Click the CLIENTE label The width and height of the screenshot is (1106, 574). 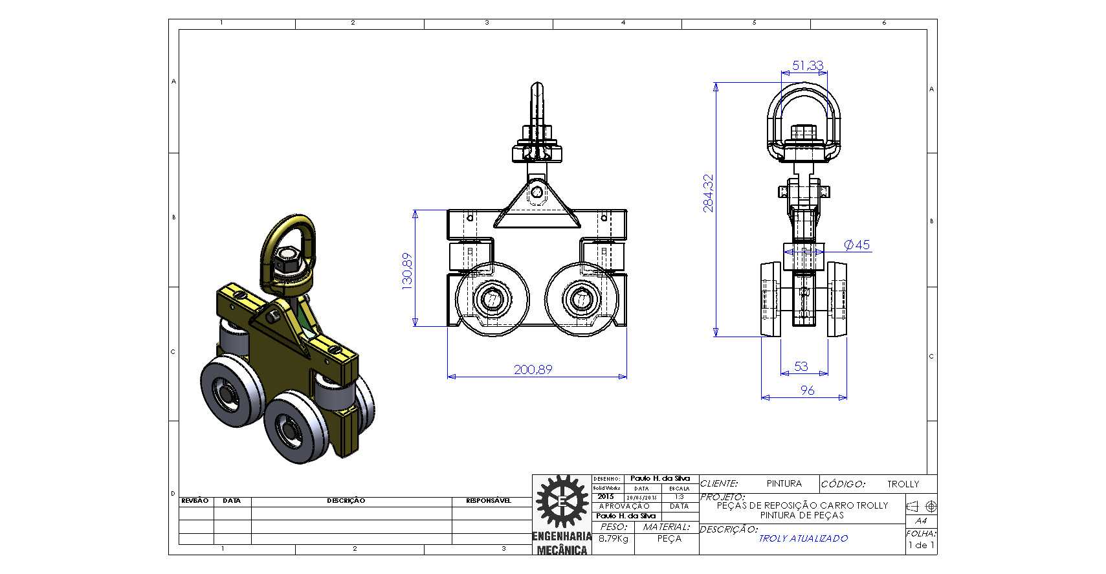point(719,483)
